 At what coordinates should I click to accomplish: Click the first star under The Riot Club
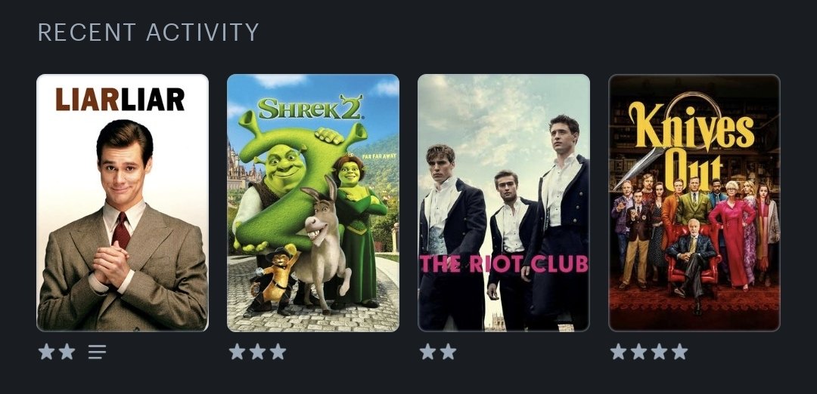(x=427, y=352)
